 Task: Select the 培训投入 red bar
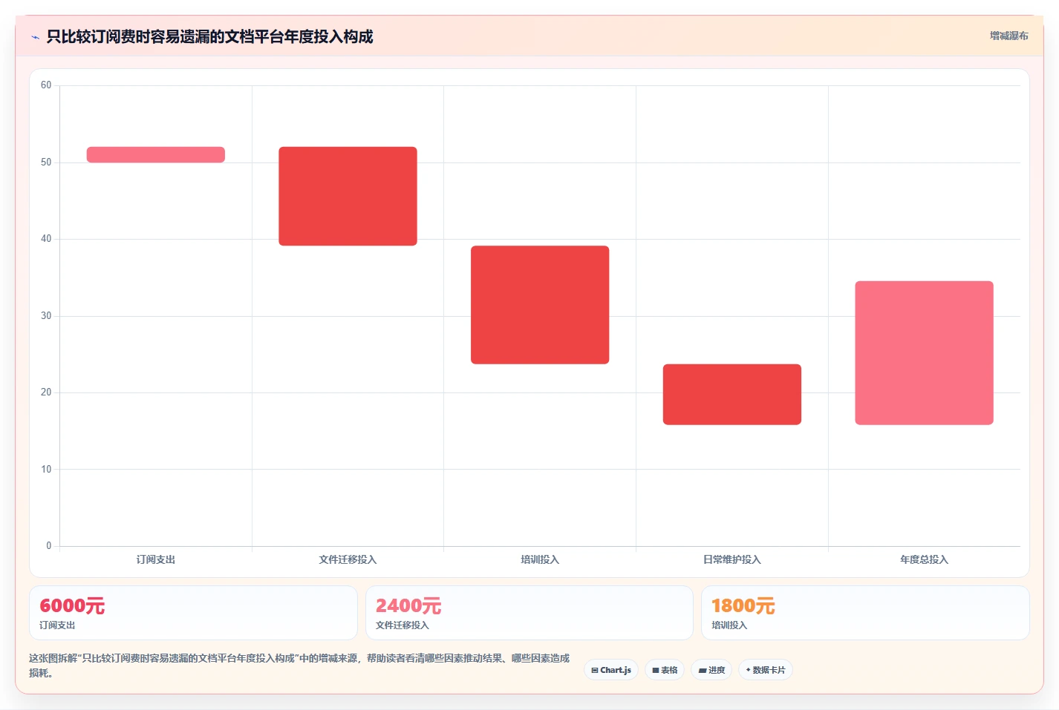point(540,305)
